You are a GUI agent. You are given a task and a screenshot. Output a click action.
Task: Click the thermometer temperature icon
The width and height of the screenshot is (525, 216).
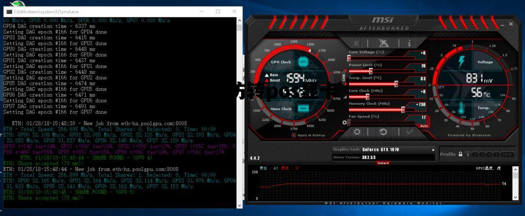tap(462, 108)
